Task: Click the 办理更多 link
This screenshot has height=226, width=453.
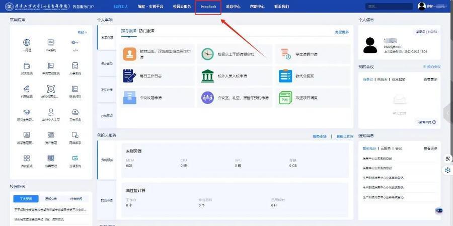Action: pos(341,32)
